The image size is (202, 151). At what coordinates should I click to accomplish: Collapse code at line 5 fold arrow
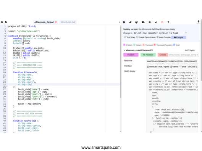(7, 36)
